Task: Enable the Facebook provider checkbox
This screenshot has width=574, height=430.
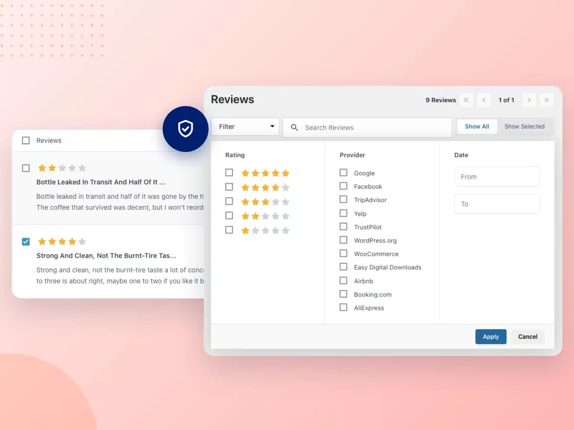Action: (x=343, y=186)
